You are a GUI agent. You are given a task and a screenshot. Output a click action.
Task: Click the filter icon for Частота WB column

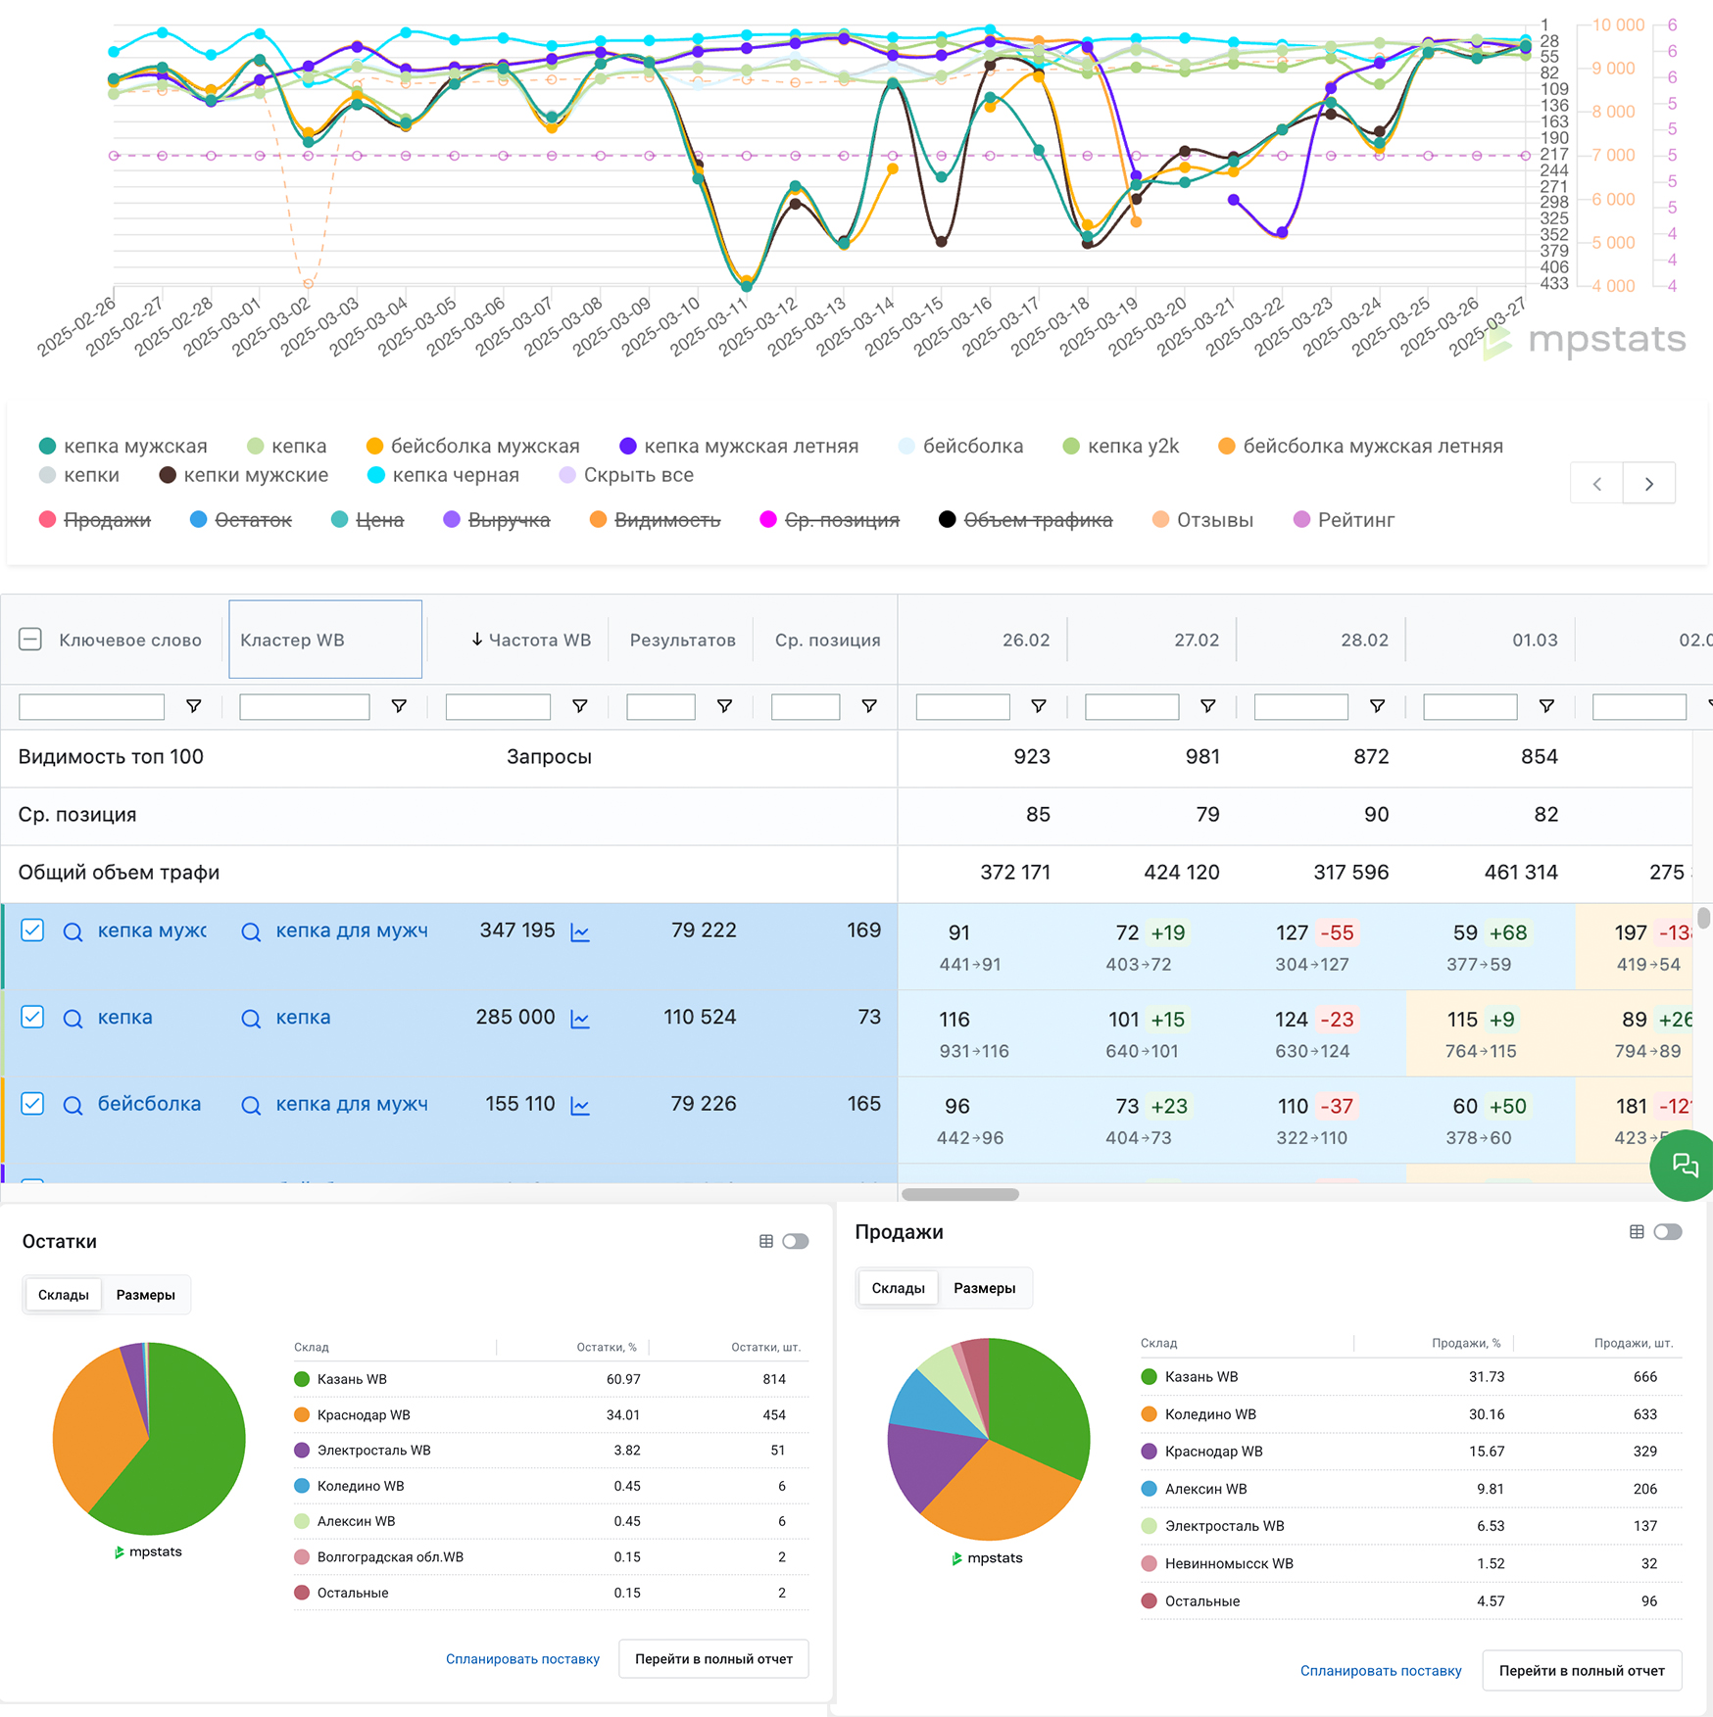(x=580, y=706)
